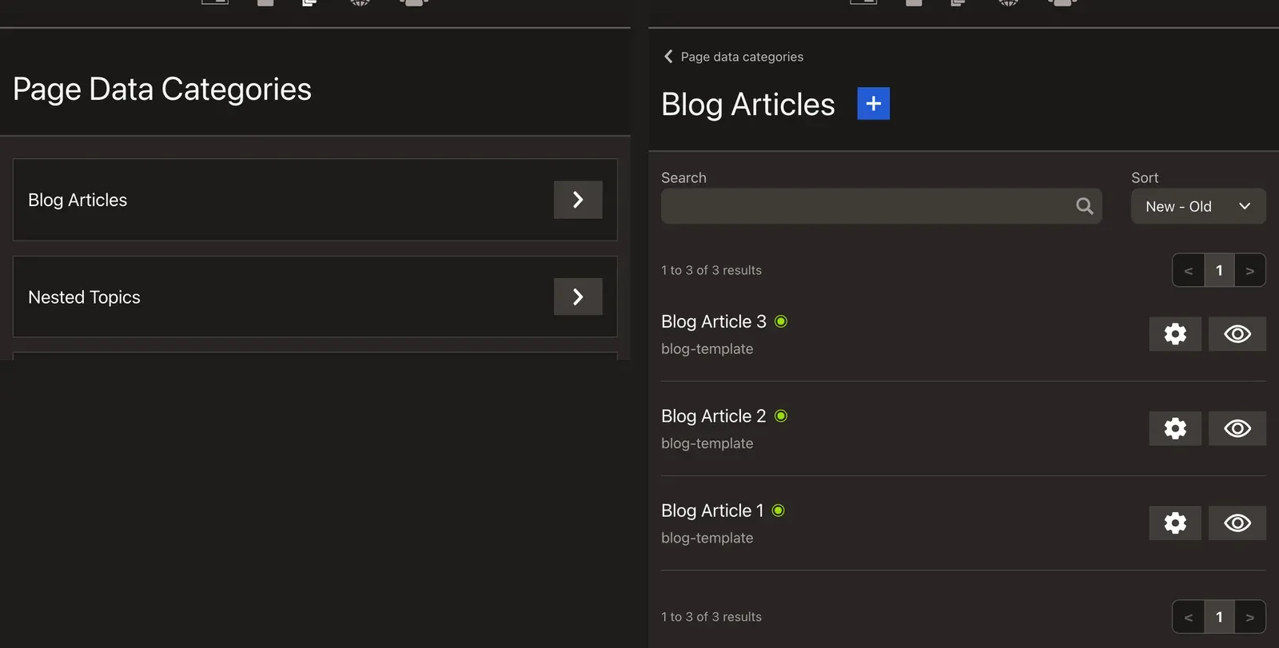Click the magnifier icon in the search box
Image resolution: width=1279 pixels, height=648 pixels.
tap(1084, 206)
